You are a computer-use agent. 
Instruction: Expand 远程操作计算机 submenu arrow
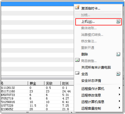pyautogui.click(x=120, y=88)
